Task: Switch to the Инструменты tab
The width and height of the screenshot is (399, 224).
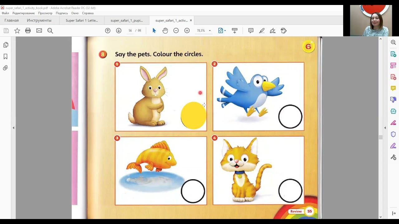Action: tap(39, 21)
